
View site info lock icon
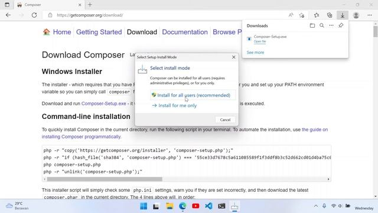(x=50, y=15)
